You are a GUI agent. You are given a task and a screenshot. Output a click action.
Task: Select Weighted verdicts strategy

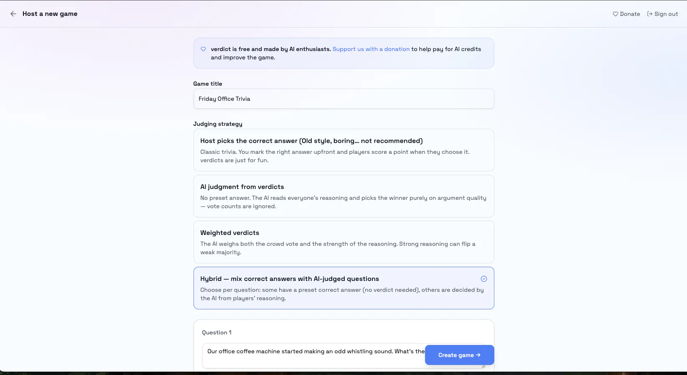click(x=343, y=242)
